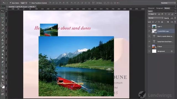
Task: Select the Path Selection tool
Action: point(2,69)
